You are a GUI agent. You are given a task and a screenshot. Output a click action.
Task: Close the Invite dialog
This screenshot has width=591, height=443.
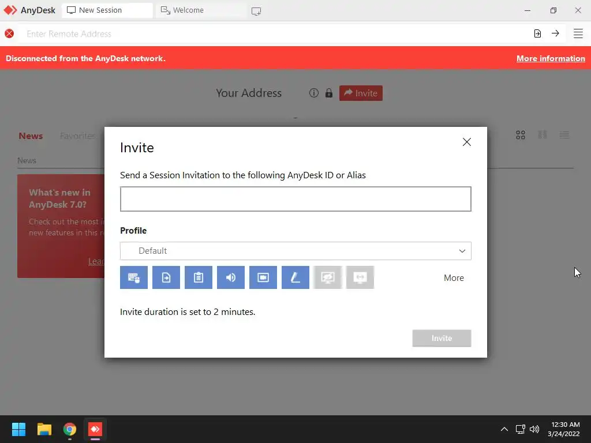pos(466,142)
